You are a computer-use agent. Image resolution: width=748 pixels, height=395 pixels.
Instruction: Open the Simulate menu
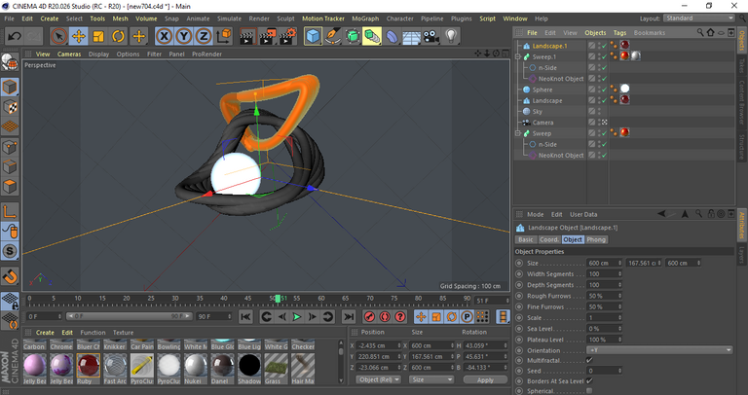(229, 18)
